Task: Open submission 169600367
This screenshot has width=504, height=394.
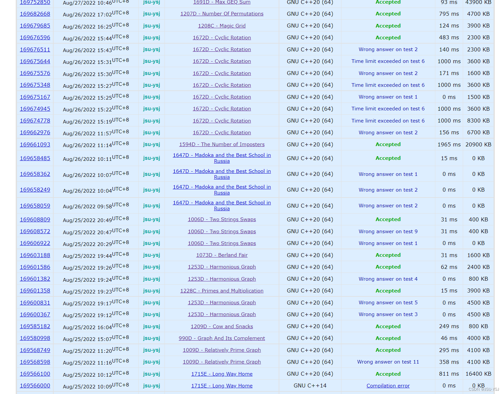Action: pyautogui.click(x=35, y=314)
